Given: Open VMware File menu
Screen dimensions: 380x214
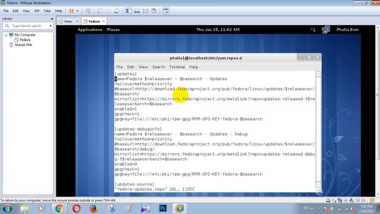Looking at the screenshot, I should coord(6,11).
